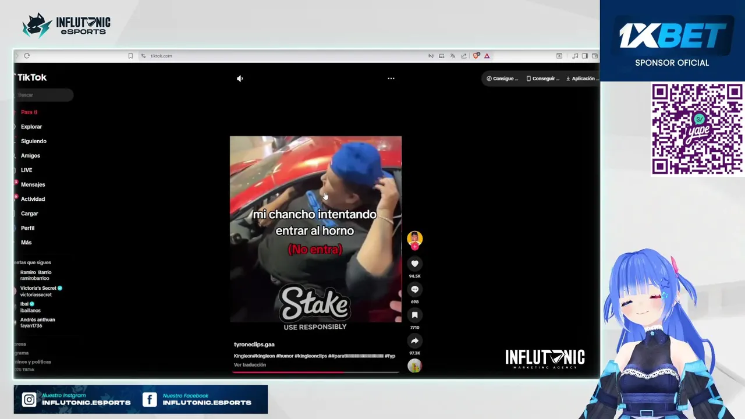Click the tyroneclips.gaa username

click(254, 345)
